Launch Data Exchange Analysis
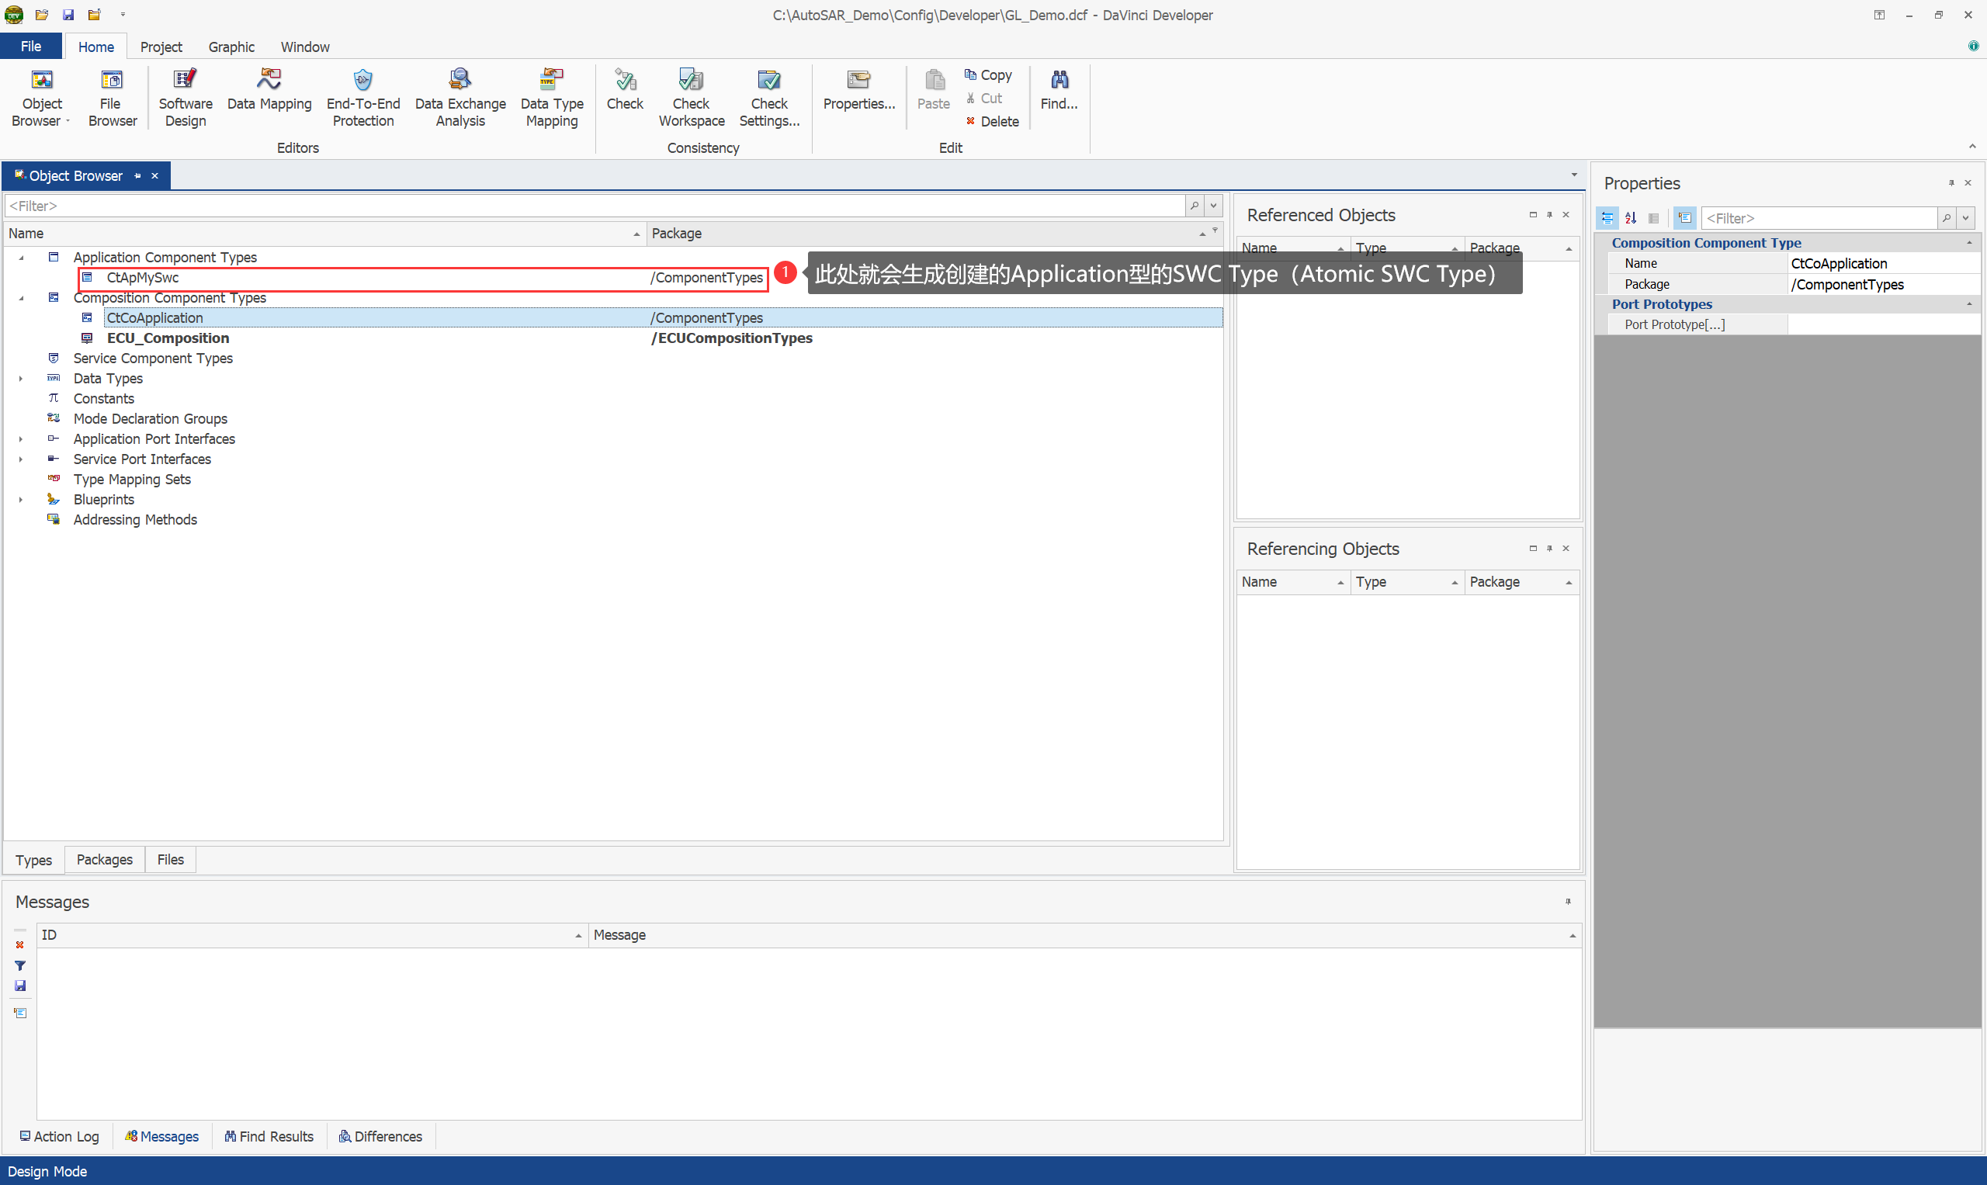This screenshot has height=1185, width=1987. (460, 98)
